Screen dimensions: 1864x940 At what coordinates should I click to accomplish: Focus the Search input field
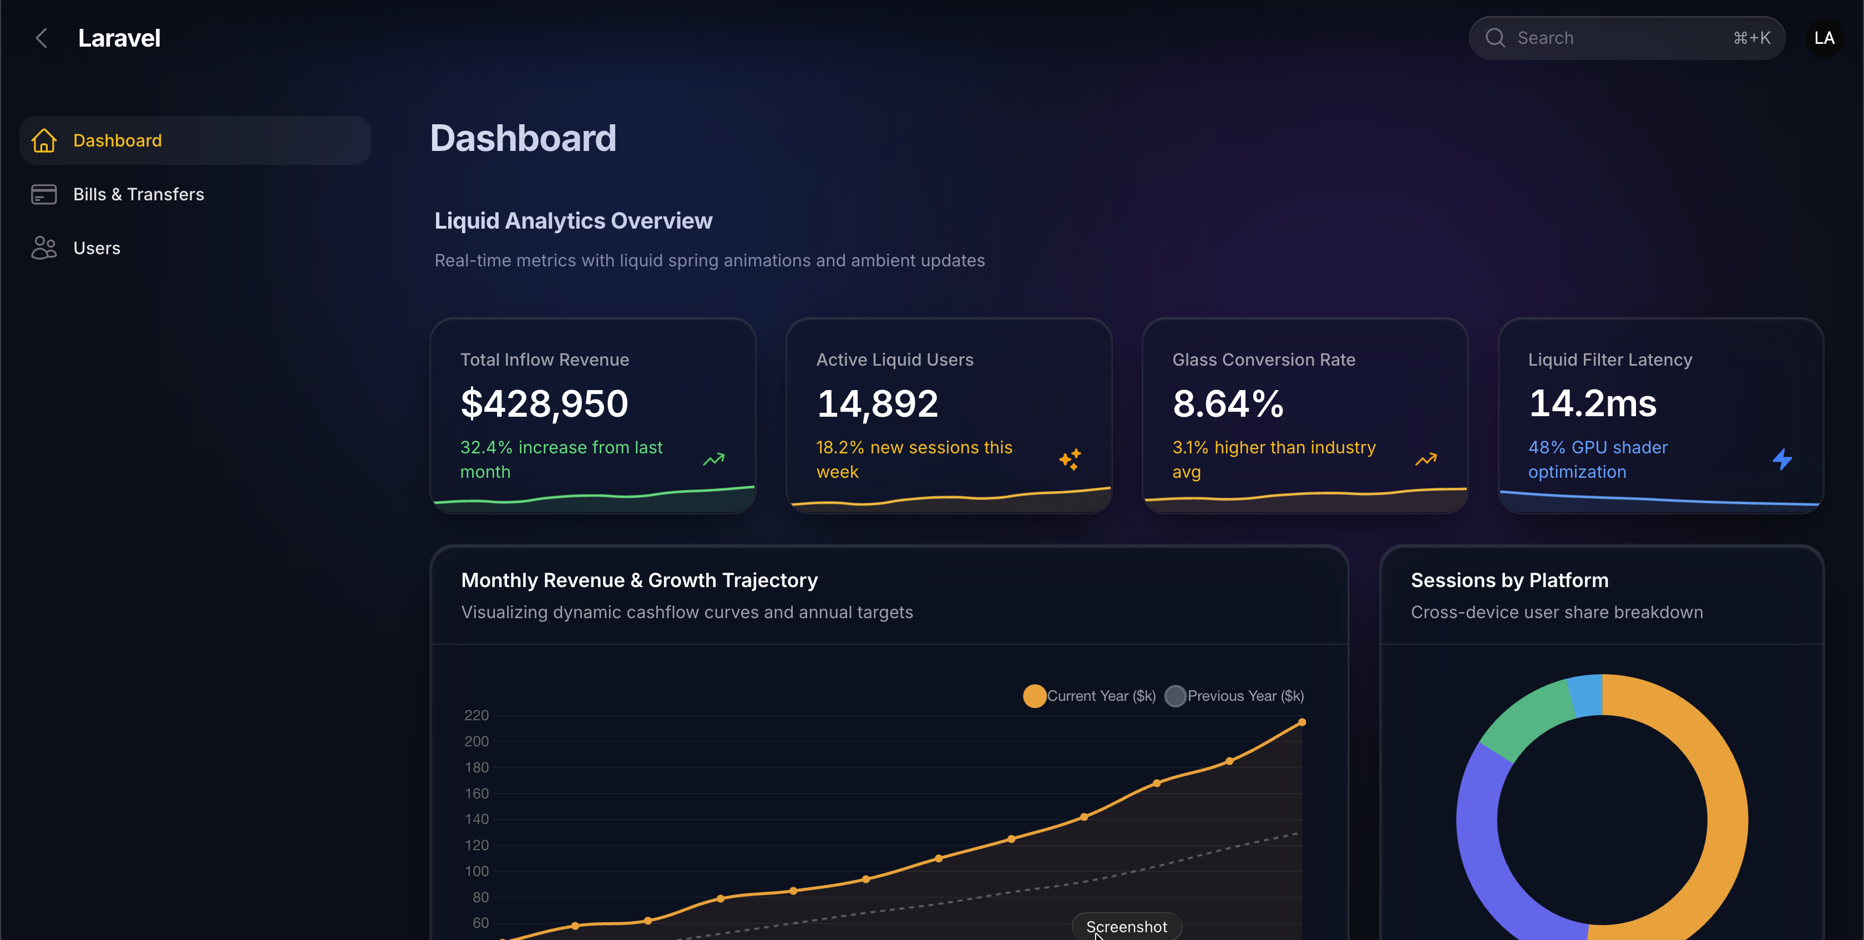(x=1627, y=38)
